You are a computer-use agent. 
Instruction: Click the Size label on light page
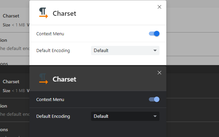click(7, 25)
